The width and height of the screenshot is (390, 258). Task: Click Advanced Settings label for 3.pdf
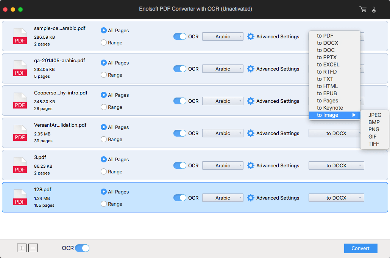(278, 165)
